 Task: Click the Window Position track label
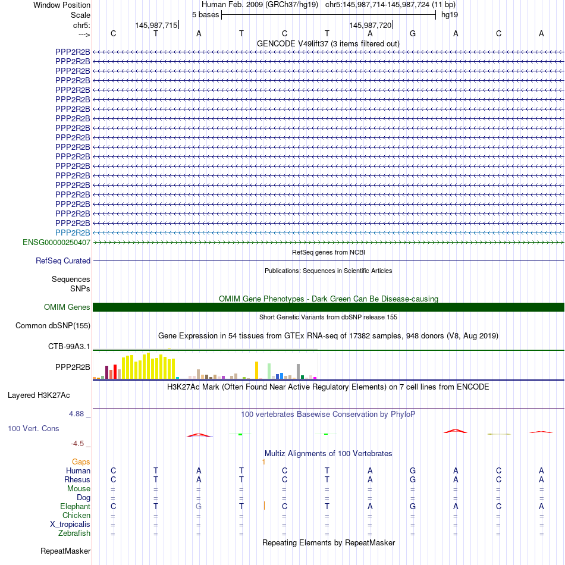click(62, 5)
